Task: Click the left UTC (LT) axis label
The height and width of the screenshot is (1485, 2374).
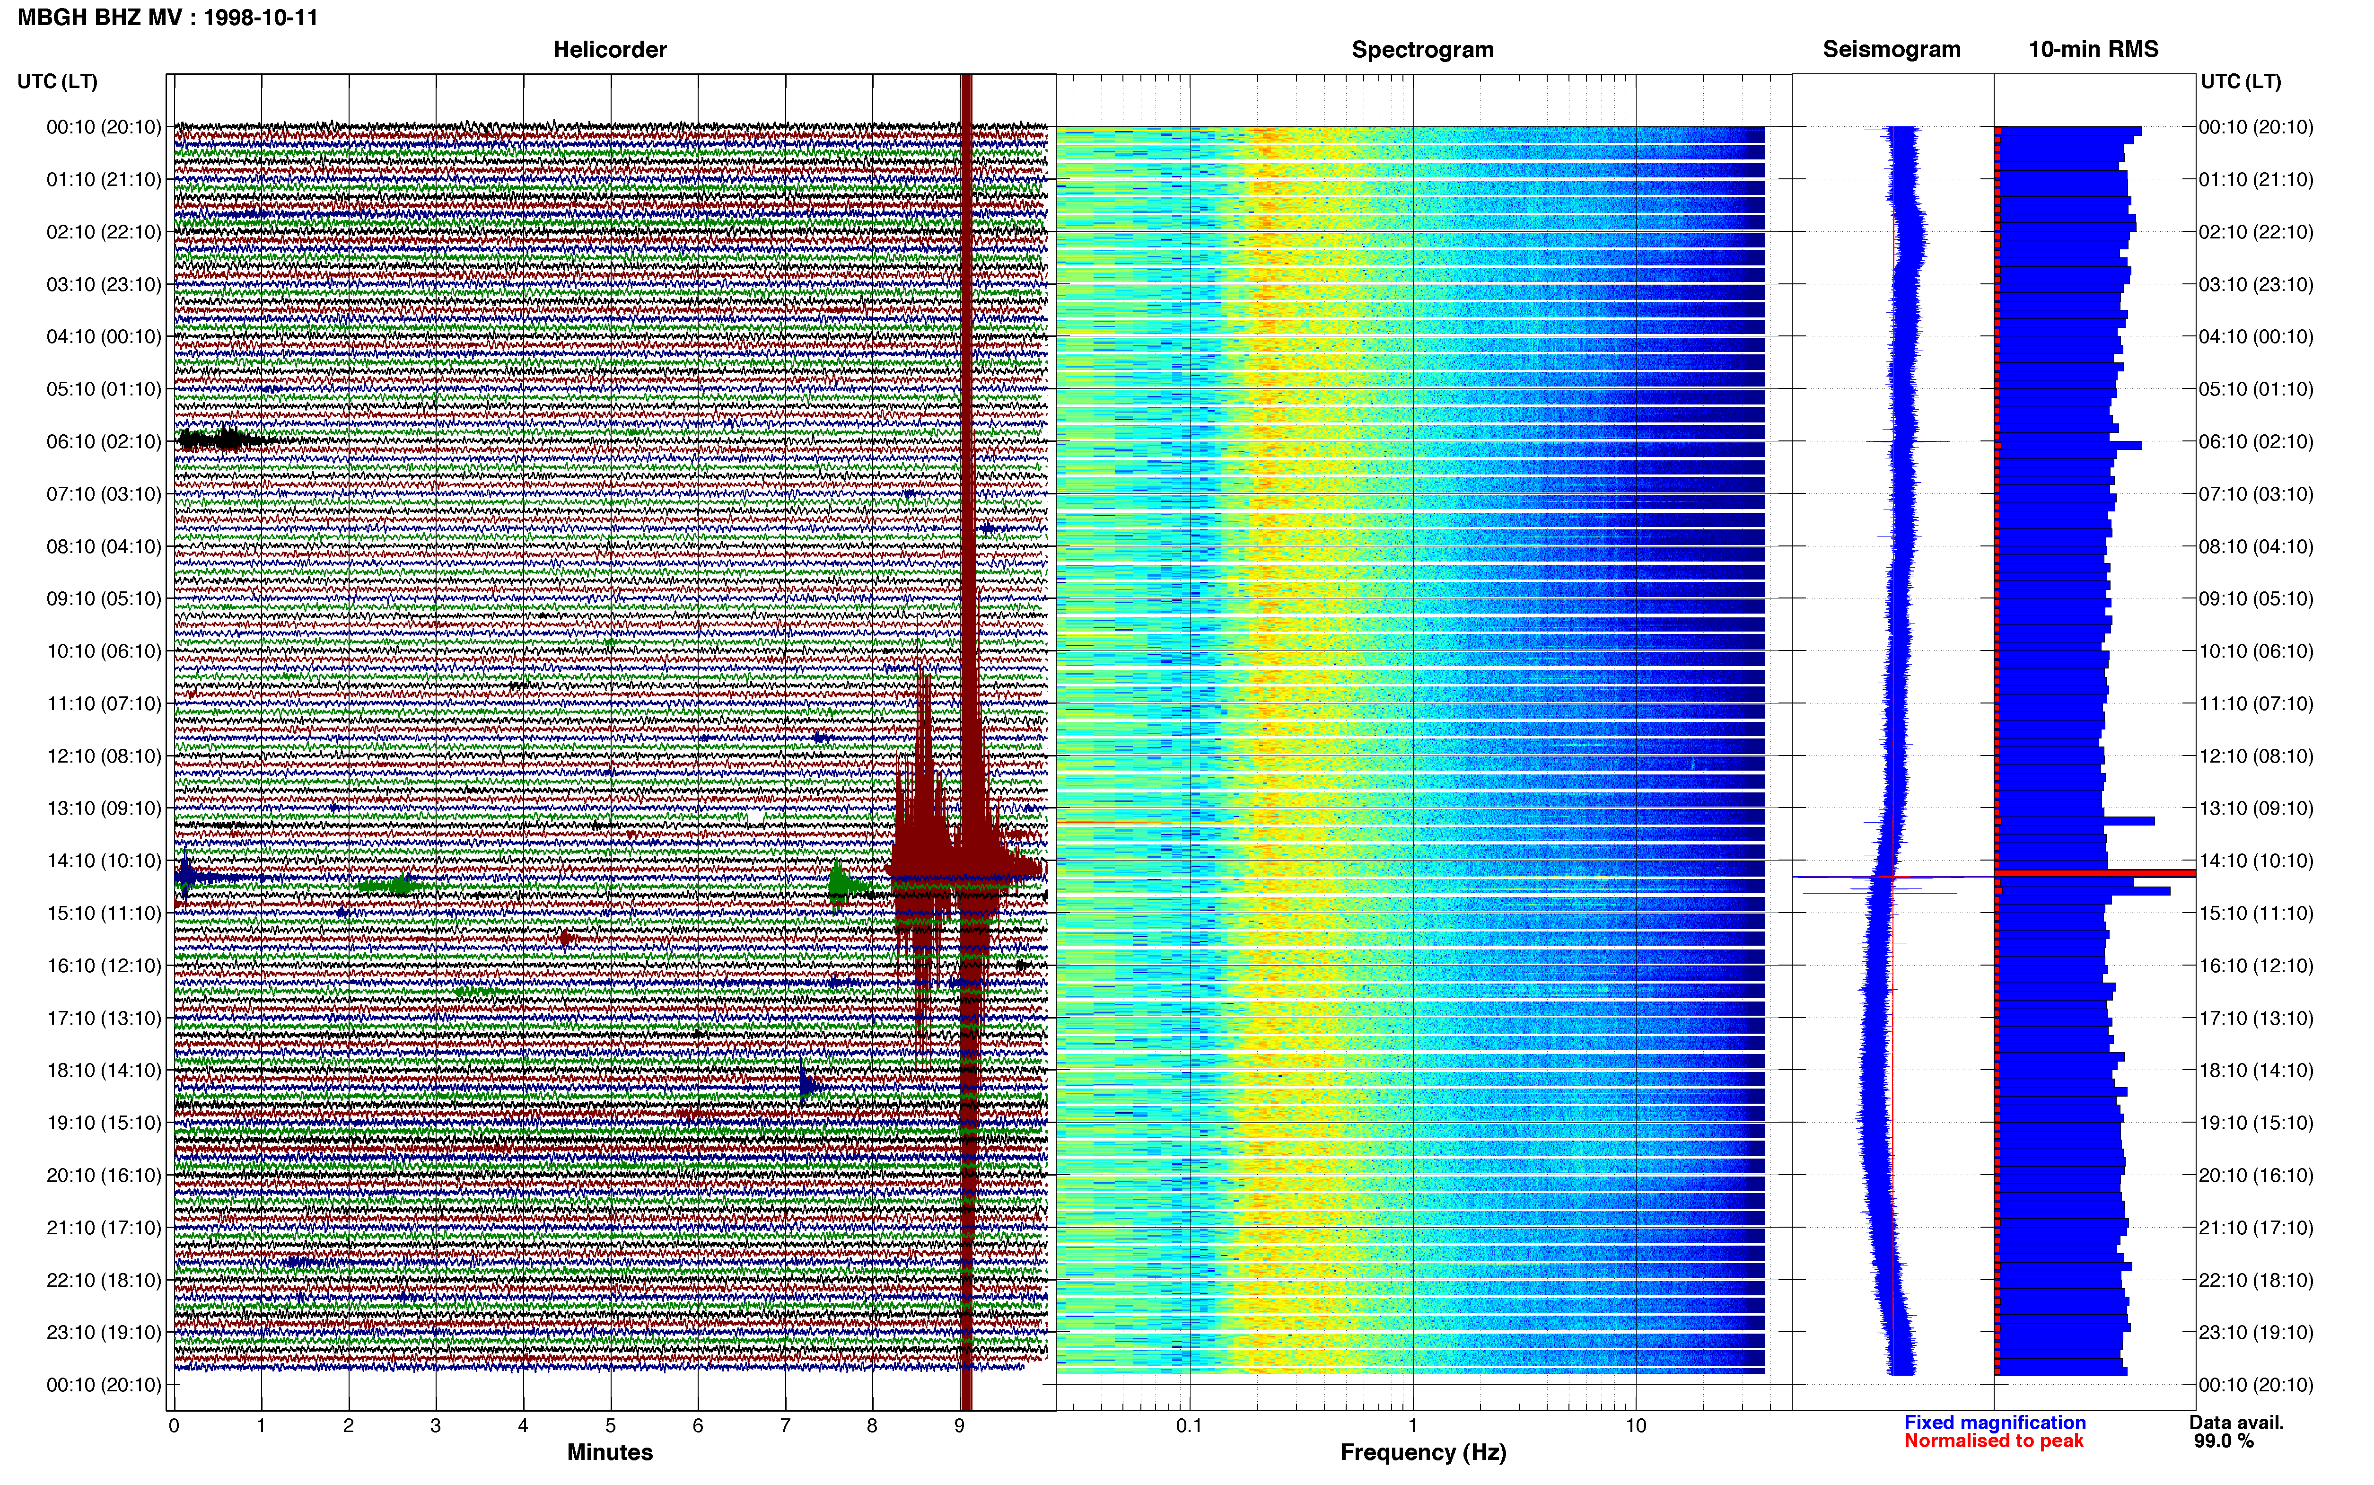Action: (x=57, y=81)
